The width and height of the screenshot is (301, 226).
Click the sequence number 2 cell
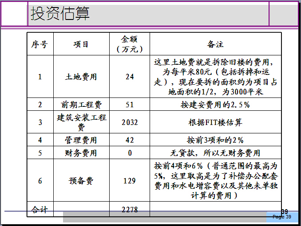pyautogui.click(x=40, y=105)
